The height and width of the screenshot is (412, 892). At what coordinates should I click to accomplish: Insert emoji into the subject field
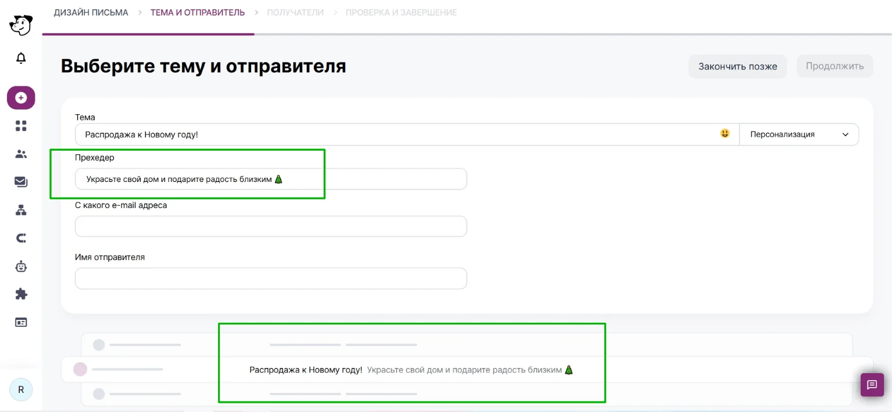tap(724, 134)
